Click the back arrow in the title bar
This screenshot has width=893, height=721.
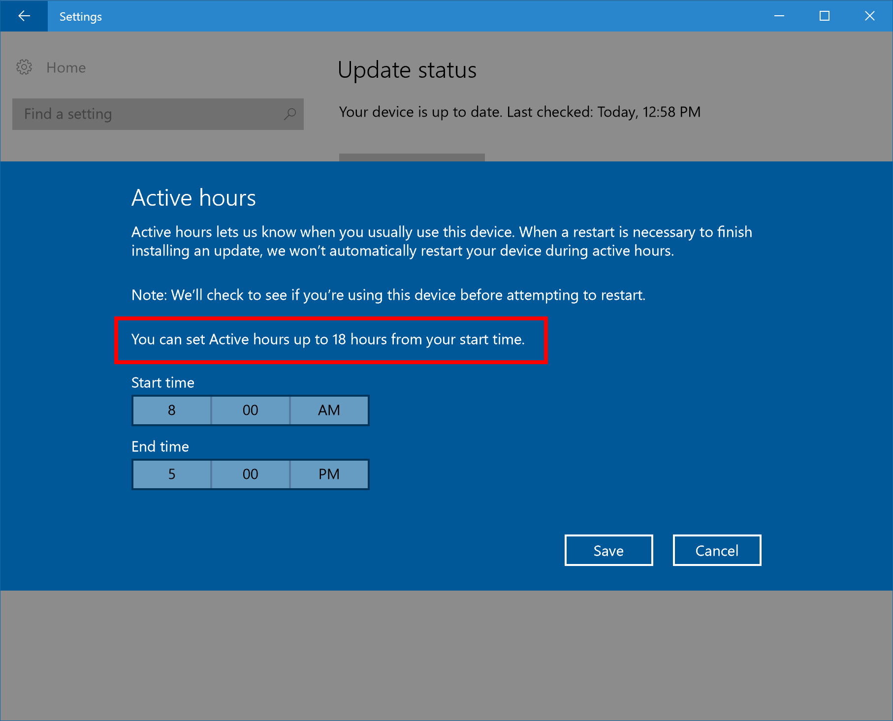[x=24, y=16]
